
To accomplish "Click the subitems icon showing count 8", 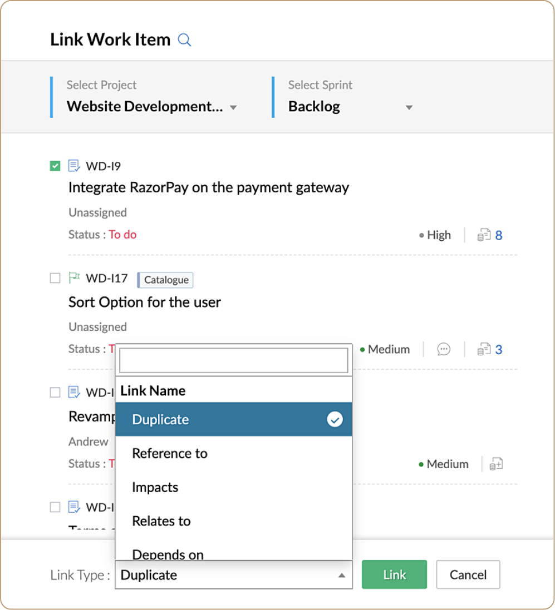I will tap(484, 235).
